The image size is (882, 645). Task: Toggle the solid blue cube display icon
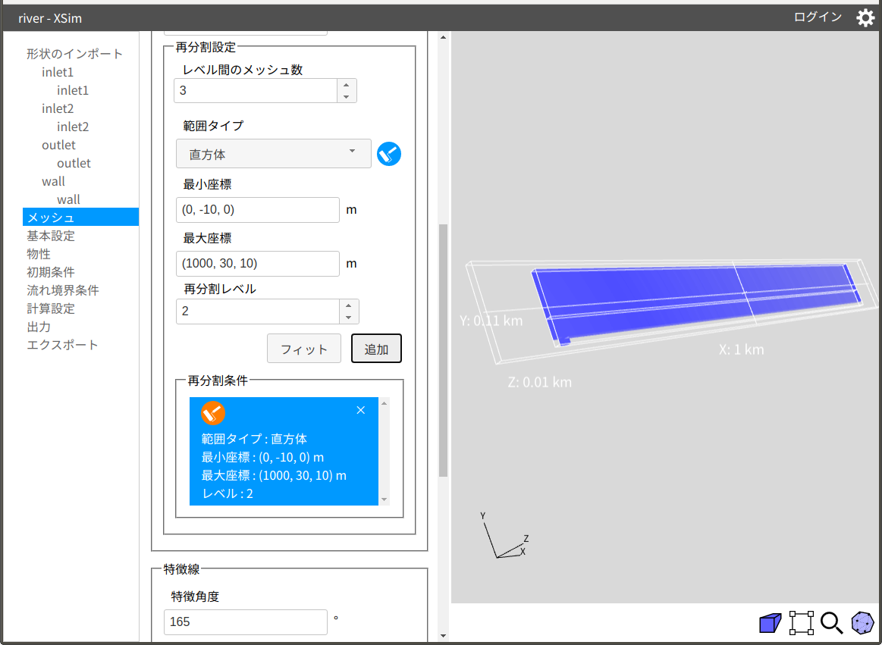coord(770,623)
